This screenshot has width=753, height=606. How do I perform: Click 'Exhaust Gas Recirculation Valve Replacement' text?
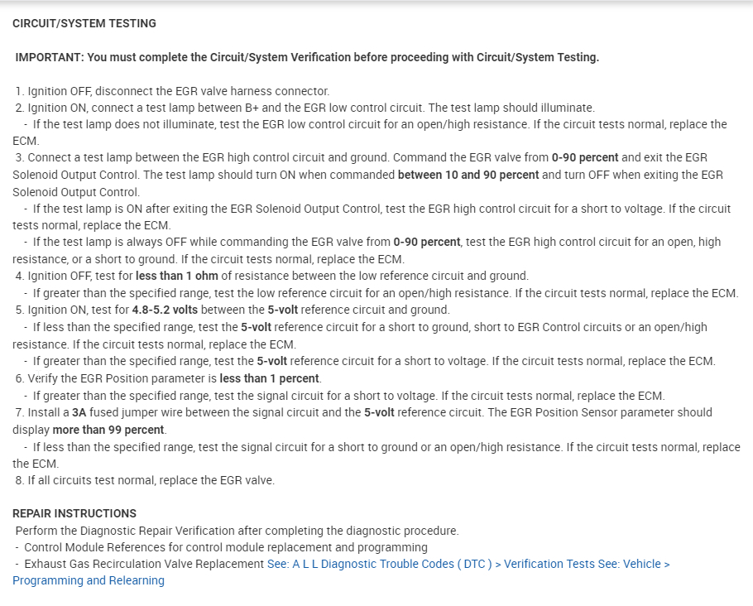144,564
